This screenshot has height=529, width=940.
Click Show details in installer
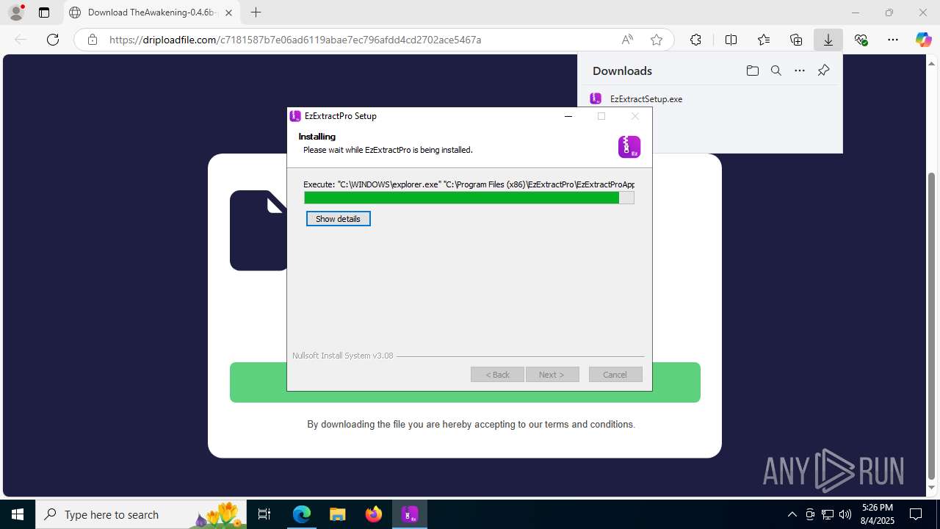[x=339, y=219]
